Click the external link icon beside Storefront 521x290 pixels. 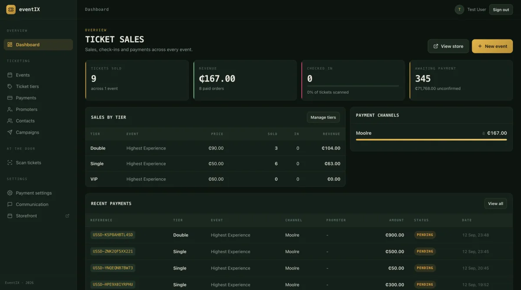[x=67, y=216]
